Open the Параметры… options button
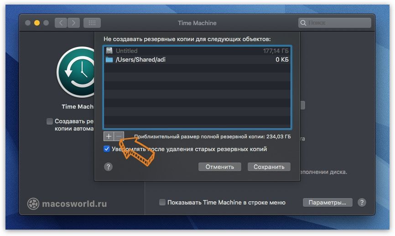 pos(327,203)
